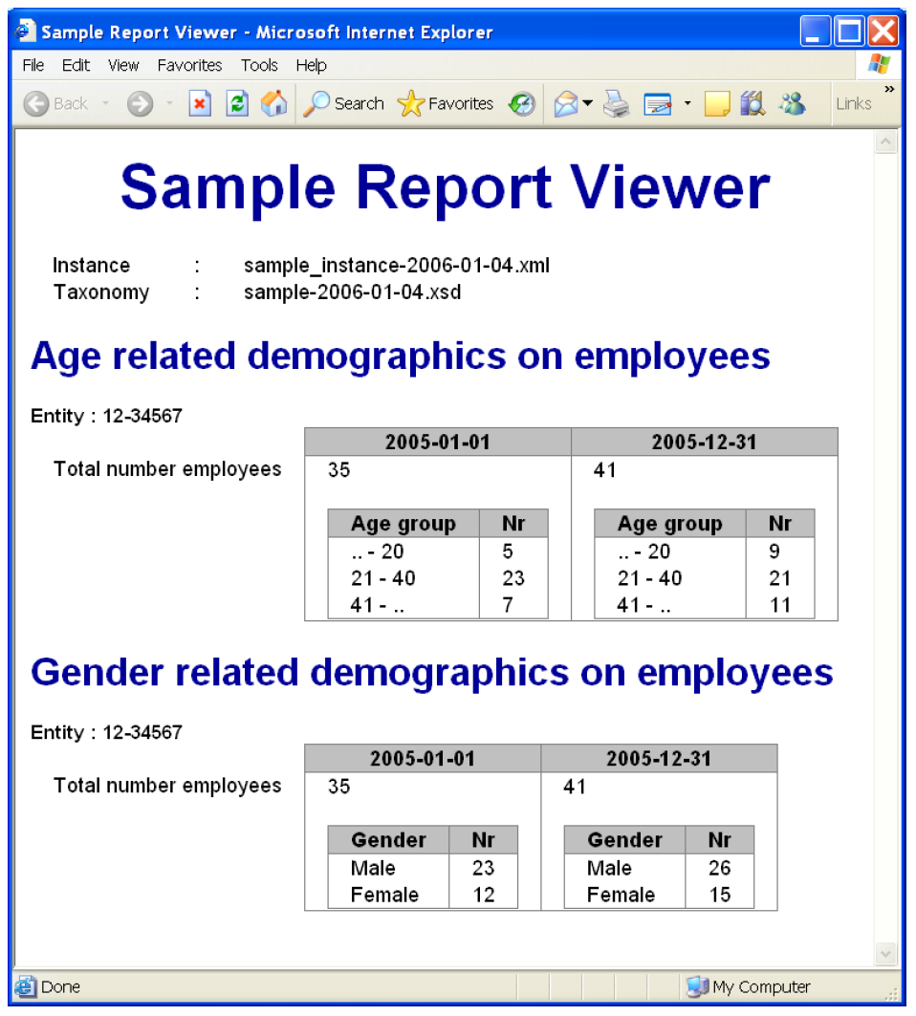Open the Favorites menu

[x=189, y=65]
